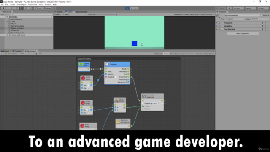Open the Layers dropdown in toolbar
270x152 pixels.
click(x=251, y=8)
